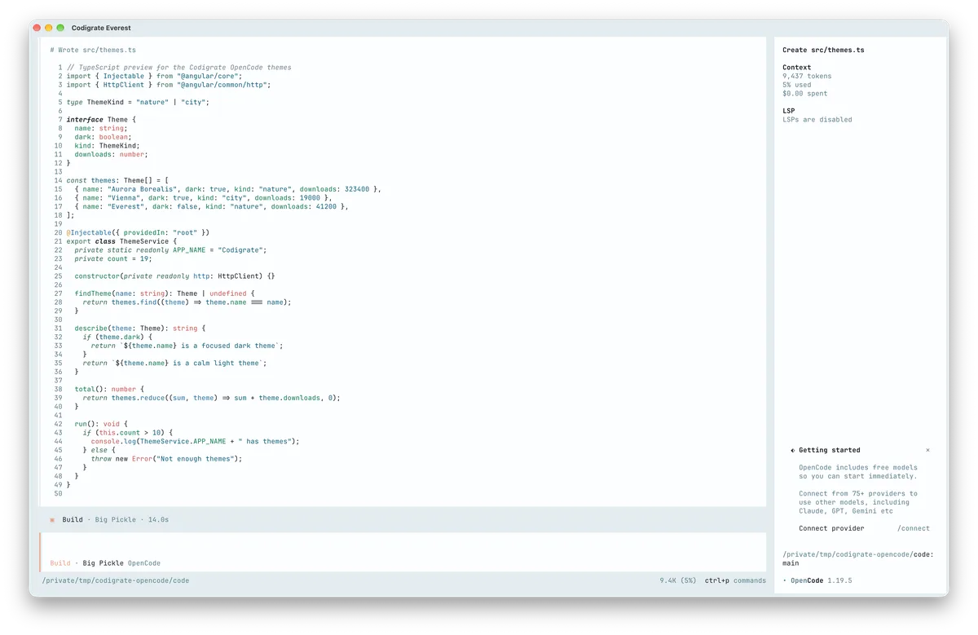The width and height of the screenshot is (978, 635).
Task: Click the Big Pickle model name in prompt
Action: click(x=104, y=563)
